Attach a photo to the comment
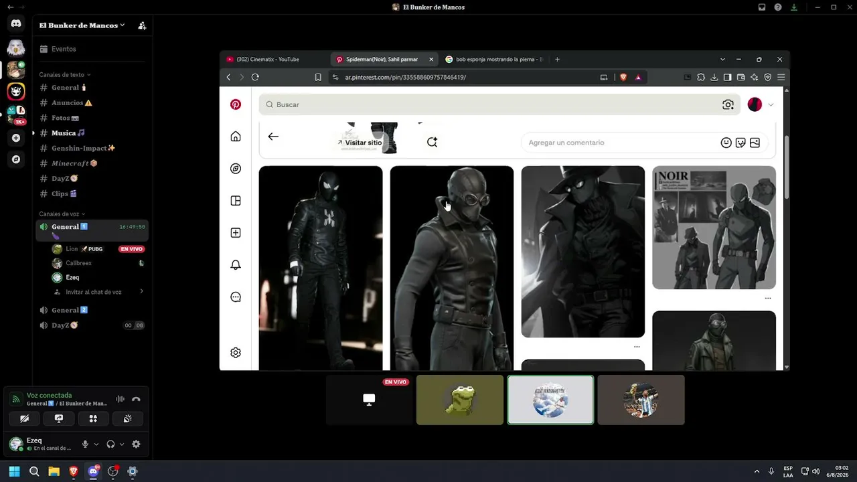Viewport: 857px width, 482px height. 755,143
